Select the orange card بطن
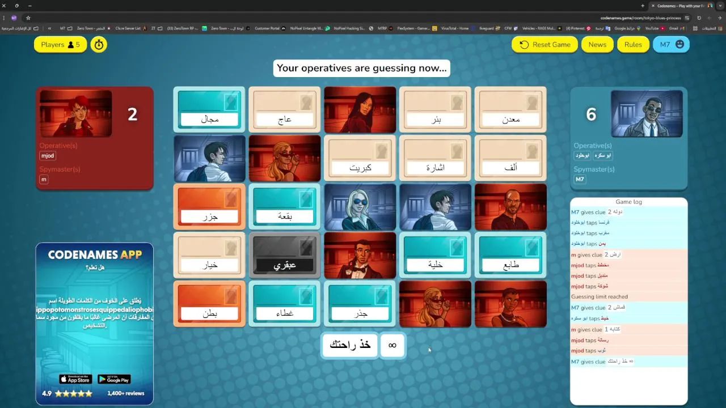Image resolution: width=726 pixels, height=408 pixels. point(209,304)
